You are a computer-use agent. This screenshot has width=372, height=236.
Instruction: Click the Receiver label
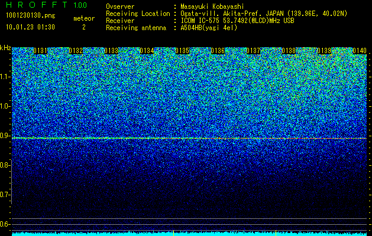tap(120, 21)
